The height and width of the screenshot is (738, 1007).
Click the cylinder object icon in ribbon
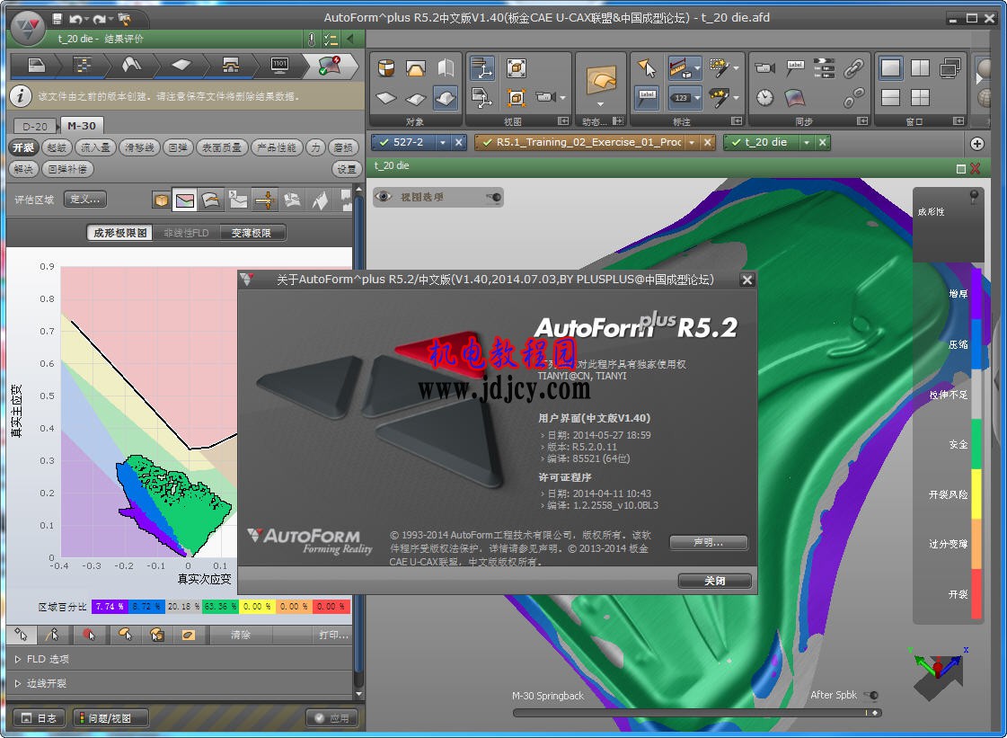(x=386, y=68)
